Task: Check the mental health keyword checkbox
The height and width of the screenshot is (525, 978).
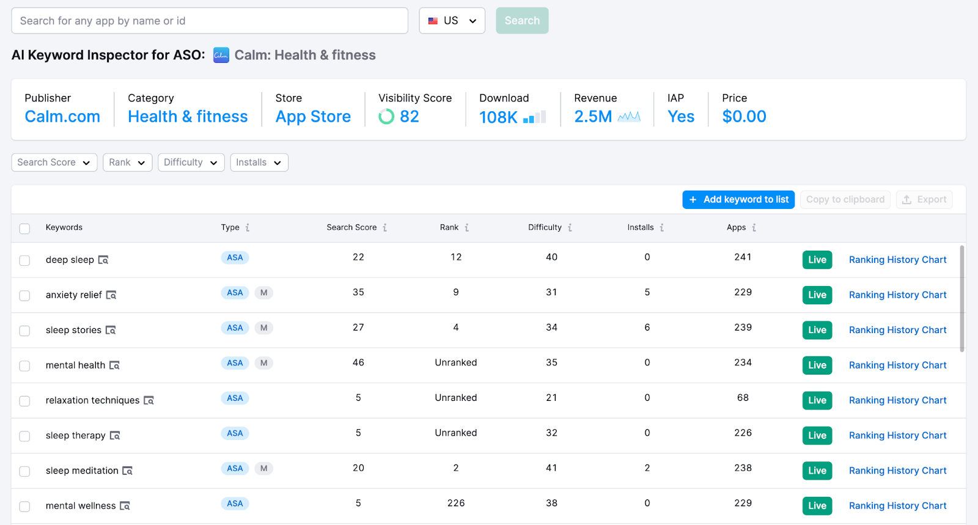Action: (x=24, y=366)
